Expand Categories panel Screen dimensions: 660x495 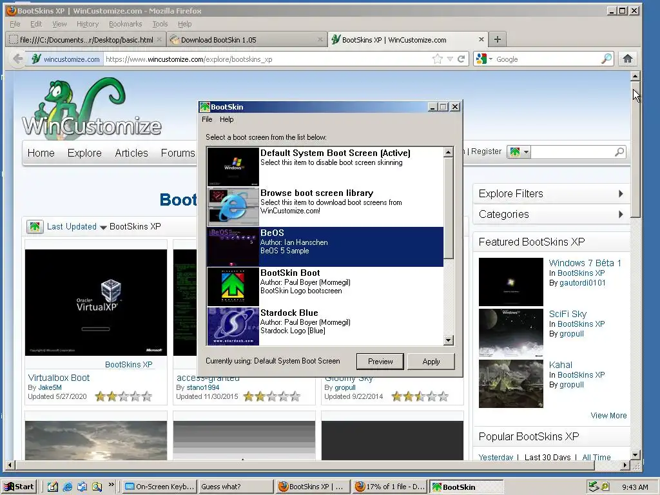coord(552,214)
